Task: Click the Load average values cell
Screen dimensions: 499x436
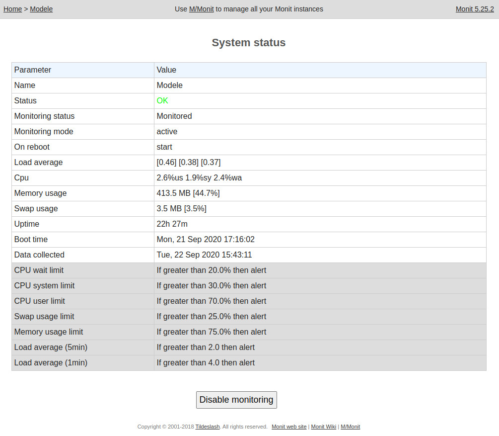Action: 188,163
